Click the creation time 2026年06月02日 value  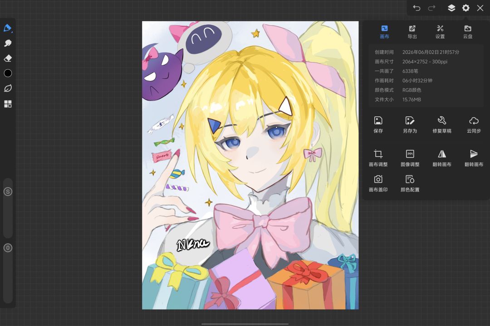[431, 52]
